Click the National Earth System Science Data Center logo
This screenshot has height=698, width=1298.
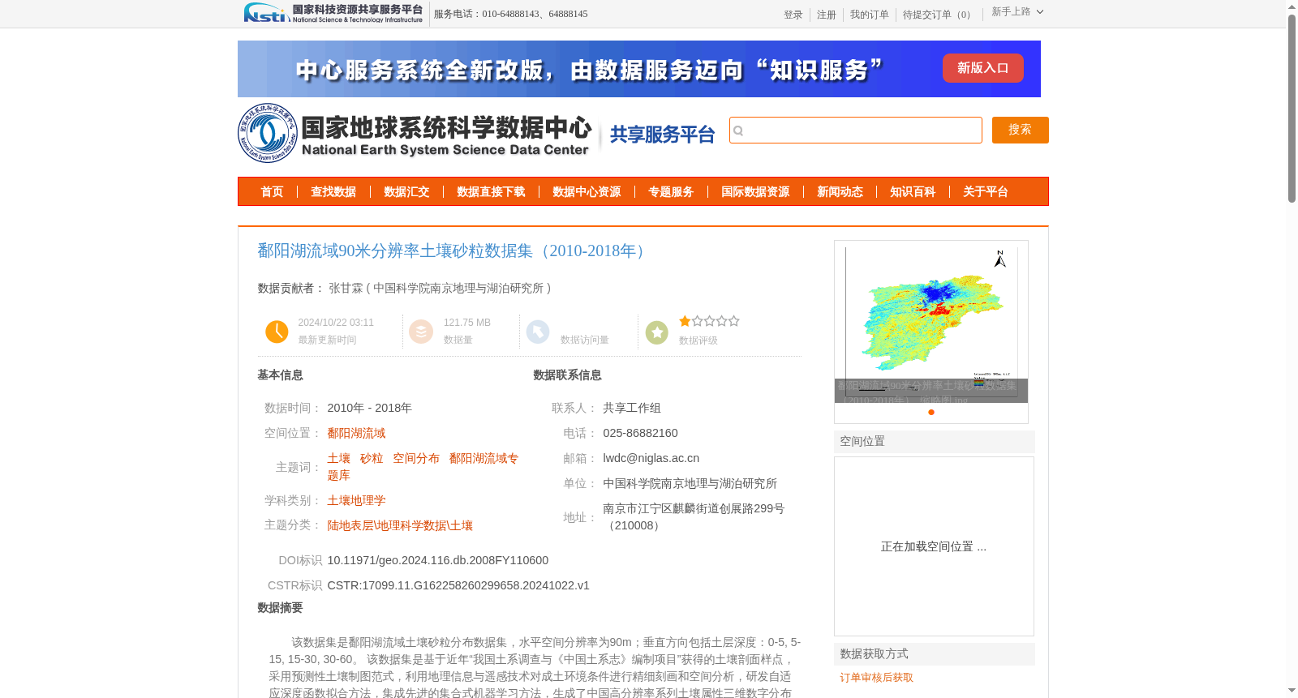415,133
